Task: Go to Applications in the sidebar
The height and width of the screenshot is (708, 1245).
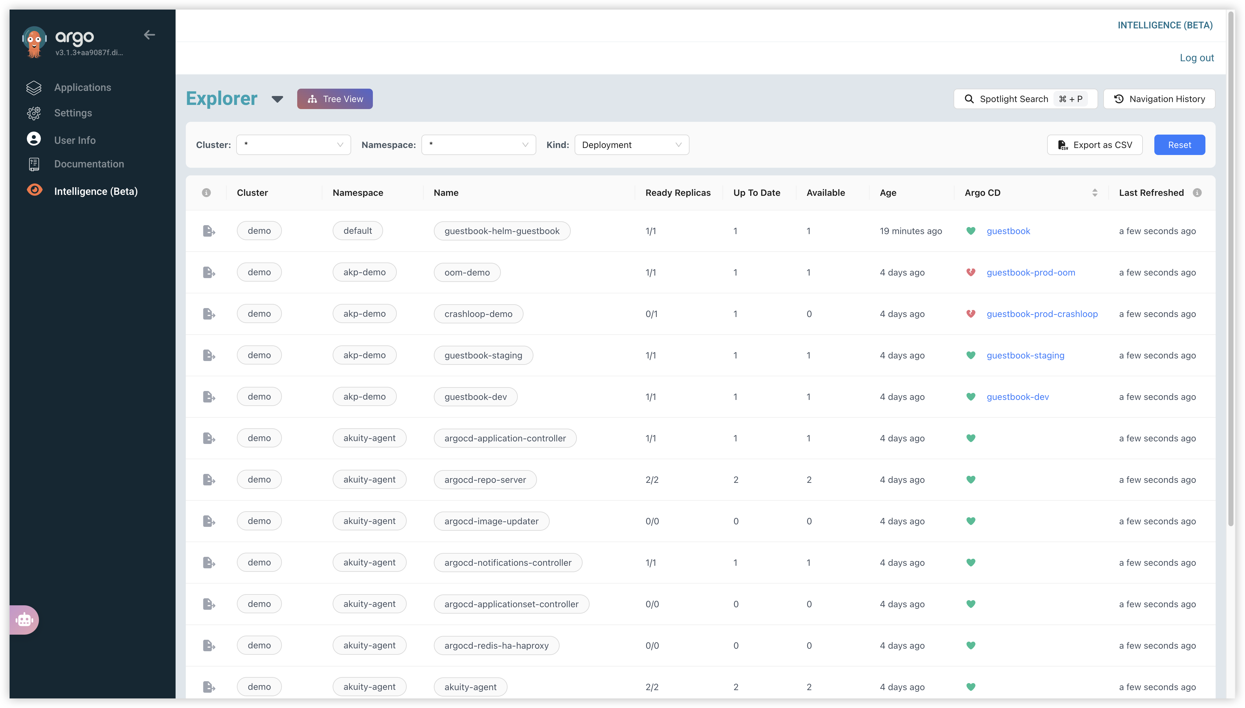Action: [82, 87]
